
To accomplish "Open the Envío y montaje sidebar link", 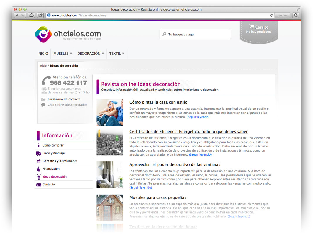I will 53,153.
